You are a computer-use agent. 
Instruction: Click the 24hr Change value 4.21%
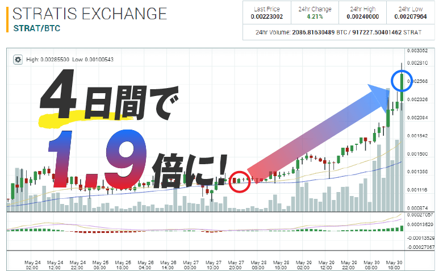tap(315, 16)
